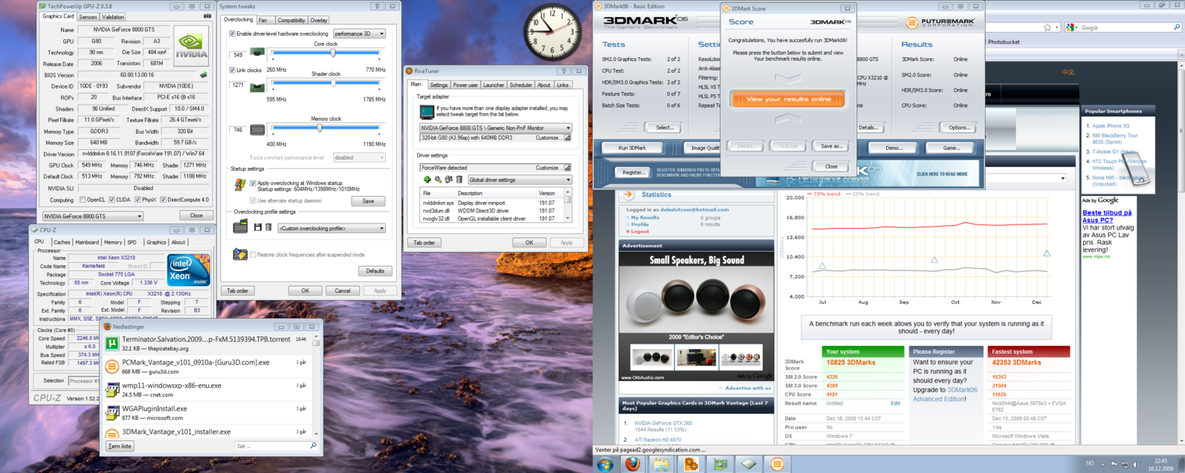Open the Global driver settings dropdown
The image size is (1185, 473).
[x=520, y=180]
